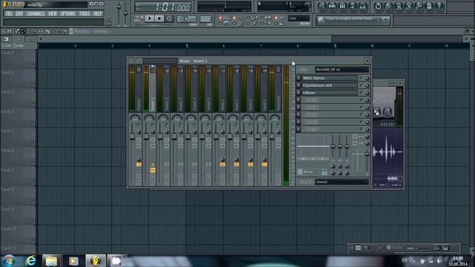
Task: Open the CHANNELS menu
Action: (x=36, y=13)
